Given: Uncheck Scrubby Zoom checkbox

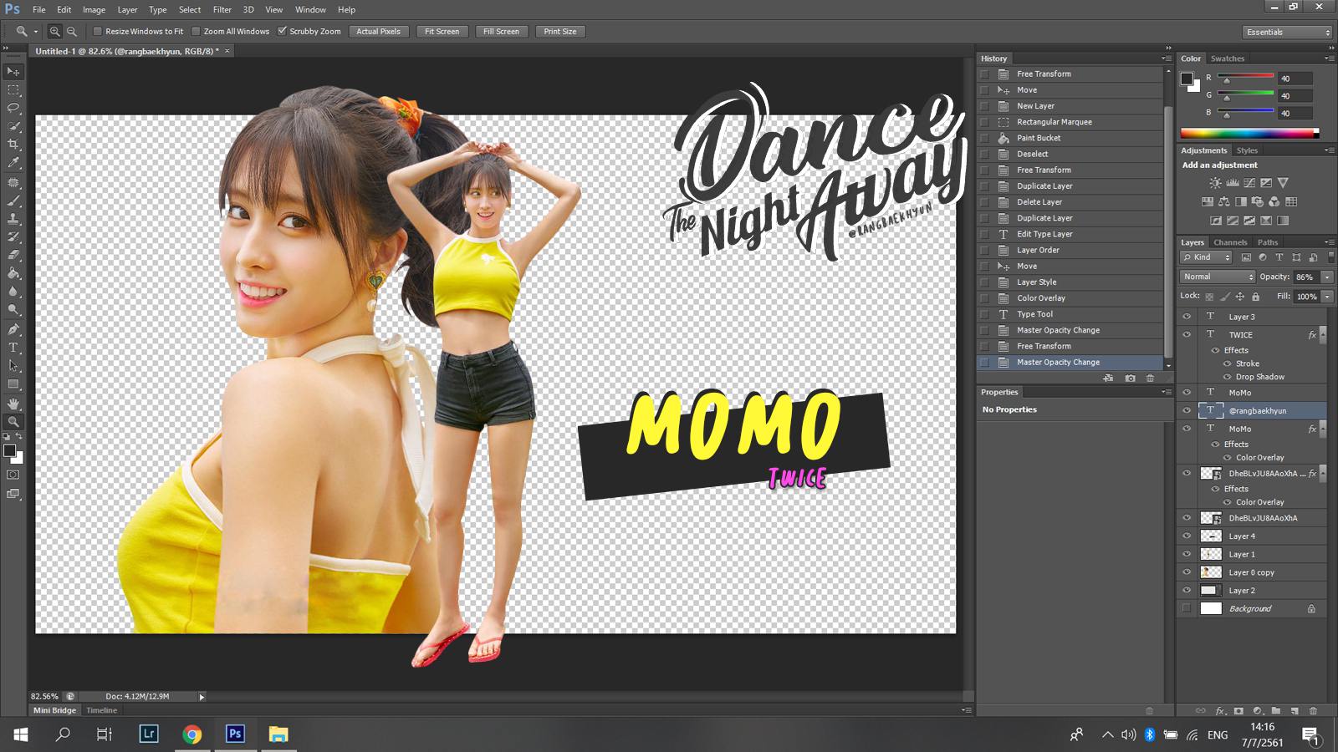Looking at the screenshot, I should (x=282, y=32).
